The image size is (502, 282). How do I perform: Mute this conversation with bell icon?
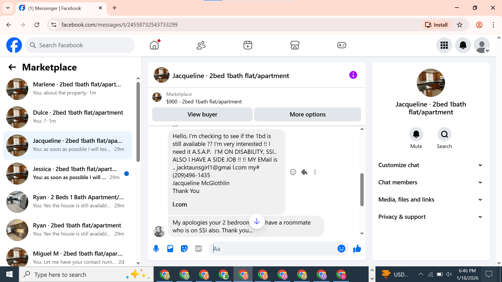pyautogui.click(x=416, y=134)
